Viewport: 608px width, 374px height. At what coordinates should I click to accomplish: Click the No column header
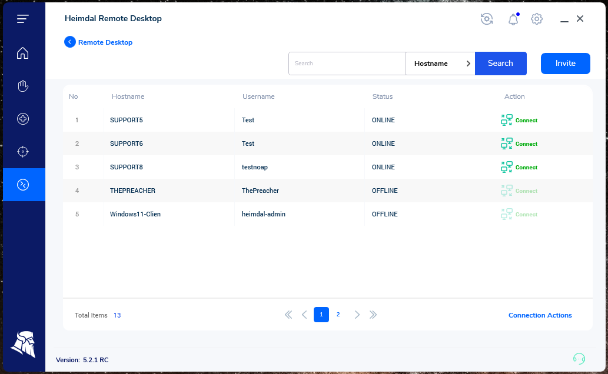pyautogui.click(x=74, y=96)
